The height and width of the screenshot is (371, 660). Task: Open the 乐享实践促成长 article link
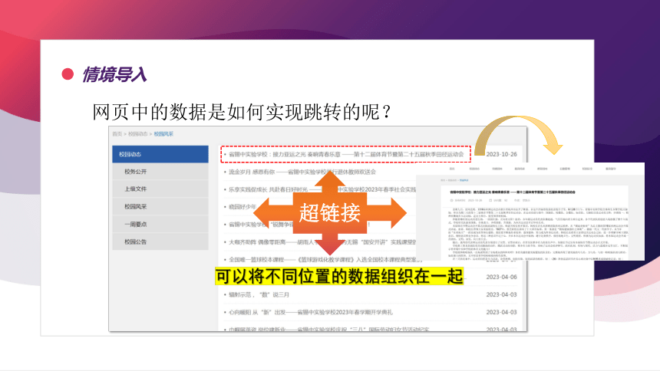[322, 189]
